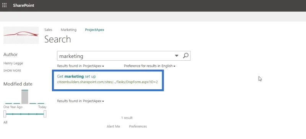Click the All modified date filter
This screenshot has width=306, height=139.
click(5, 123)
